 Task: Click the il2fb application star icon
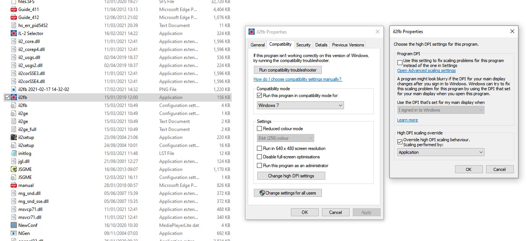point(14,97)
